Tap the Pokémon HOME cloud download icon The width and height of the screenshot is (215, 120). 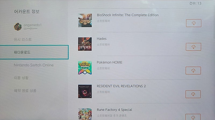click(193, 70)
